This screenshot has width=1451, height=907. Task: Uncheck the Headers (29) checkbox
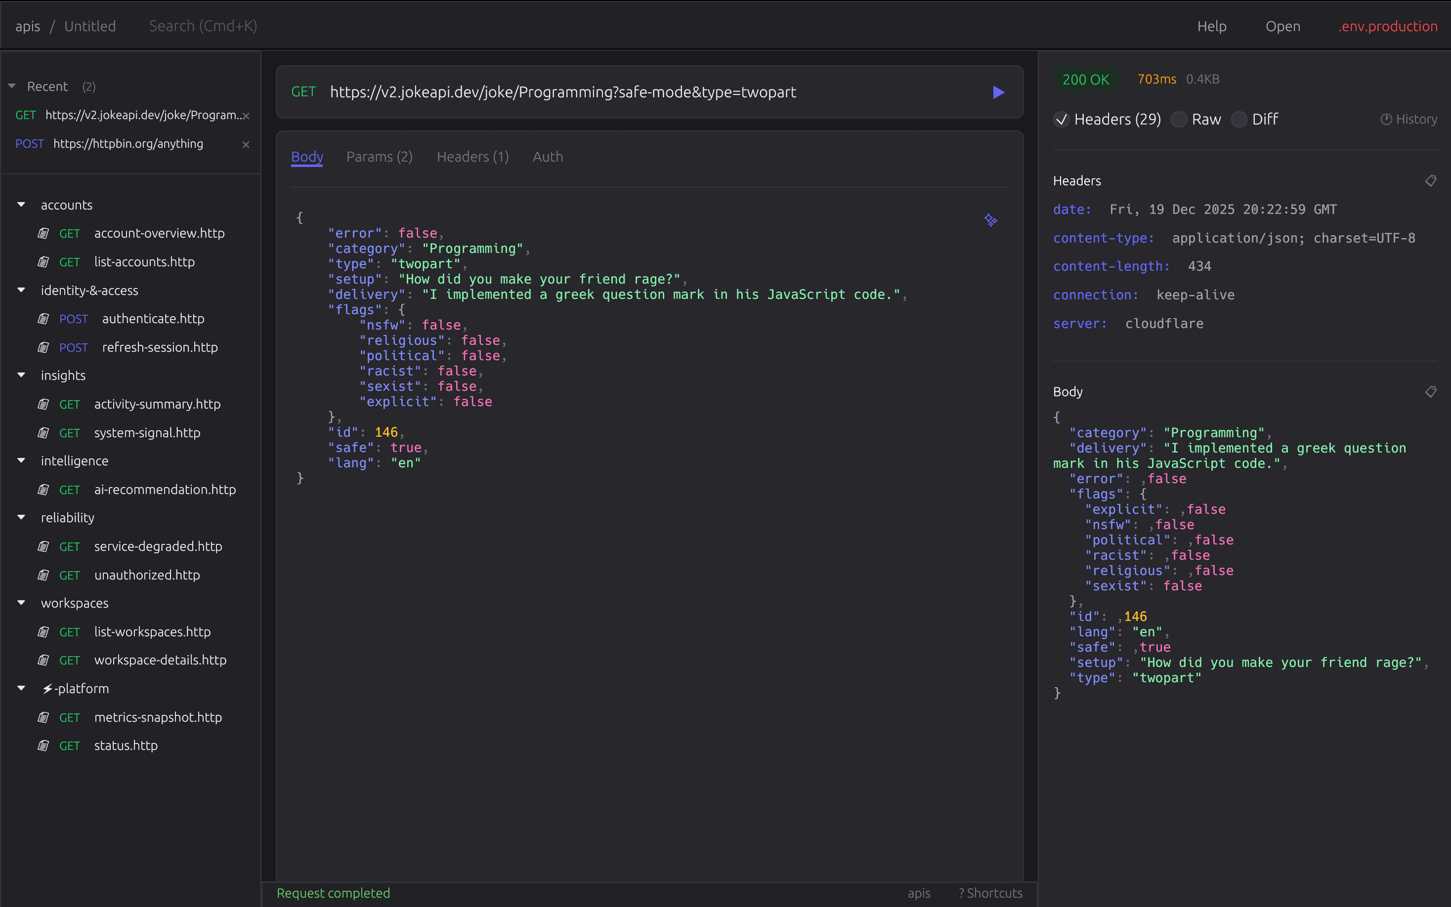pyautogui.click(x=1061, y=120)
